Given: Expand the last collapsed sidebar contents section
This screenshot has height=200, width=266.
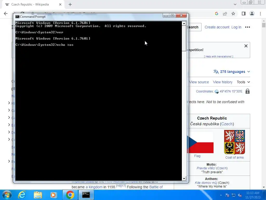Looking at the screenshot, I should pos(9,161).
